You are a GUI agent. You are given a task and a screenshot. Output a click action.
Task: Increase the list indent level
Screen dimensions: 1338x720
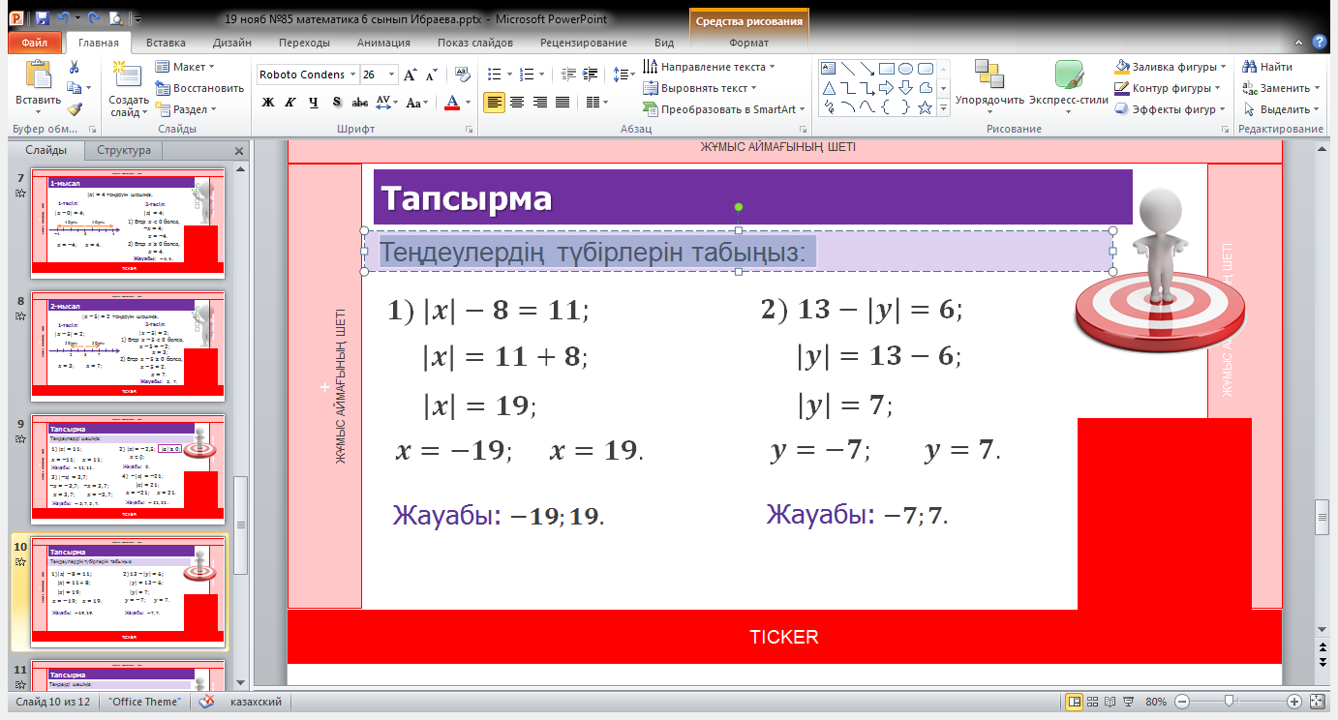[x=591, y=75]
